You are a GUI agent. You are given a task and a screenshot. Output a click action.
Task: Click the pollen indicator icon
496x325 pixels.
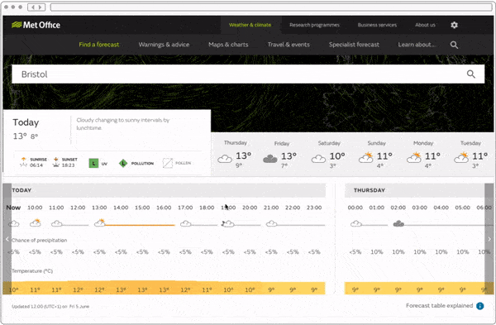(x=167, y=163)
